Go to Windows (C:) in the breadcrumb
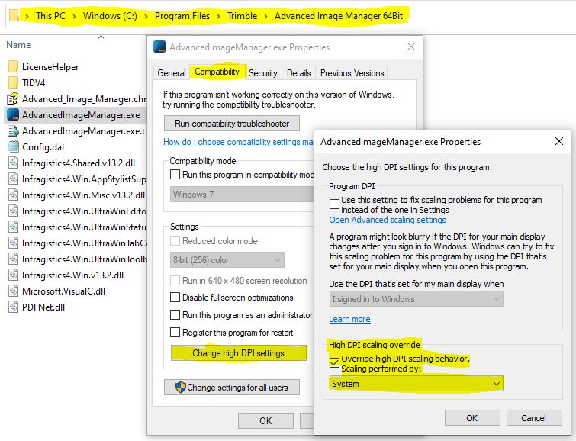576x441 pixels. 110,16
